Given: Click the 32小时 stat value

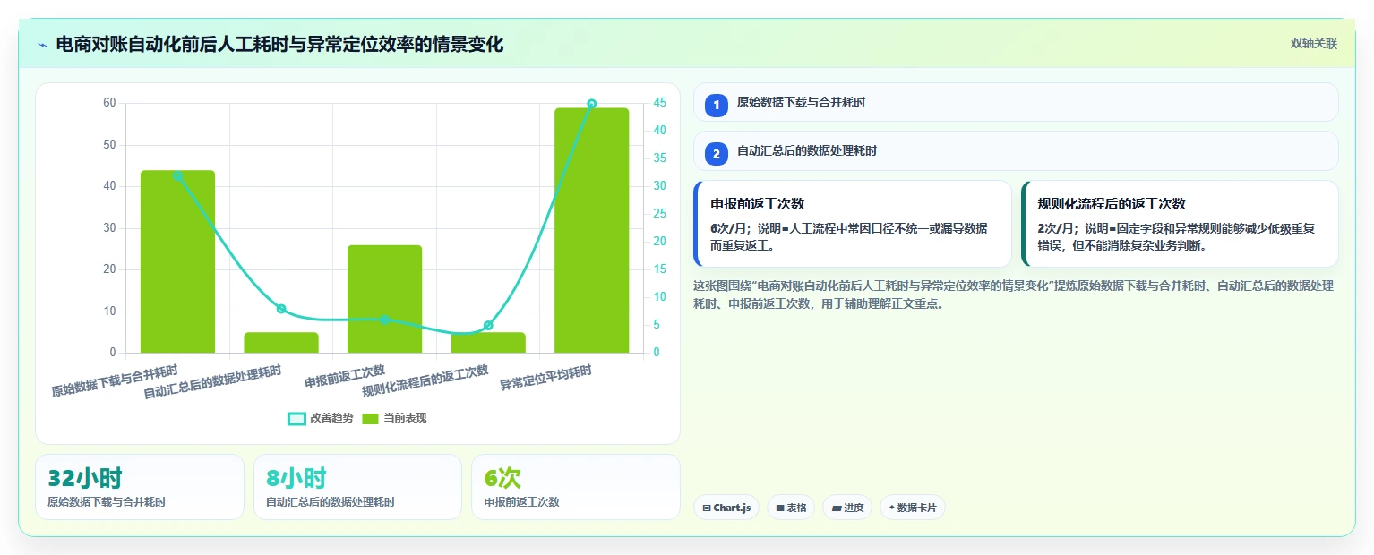Looking at the screenshot, I should coord(85,478).
